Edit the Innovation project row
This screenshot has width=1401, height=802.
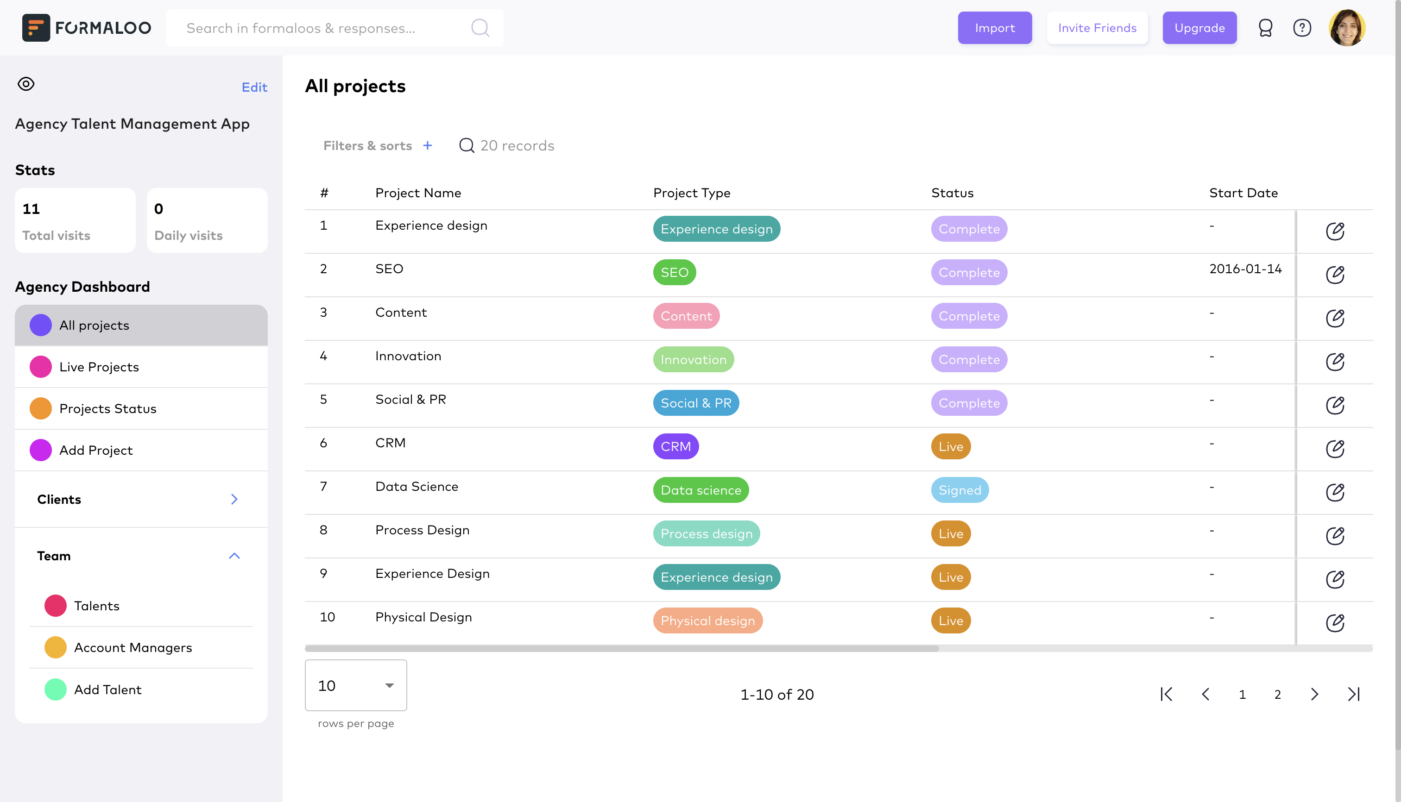tap(1335, 361)
